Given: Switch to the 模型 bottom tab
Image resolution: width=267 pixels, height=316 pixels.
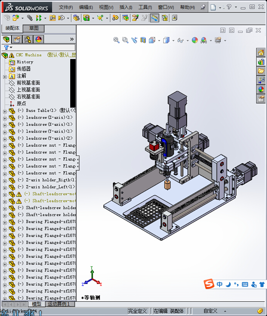Looking at the screenshot, I should point(37,304).
